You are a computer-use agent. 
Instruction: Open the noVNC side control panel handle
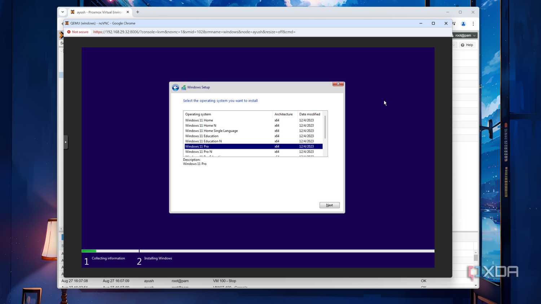click(x=66, y=142)
